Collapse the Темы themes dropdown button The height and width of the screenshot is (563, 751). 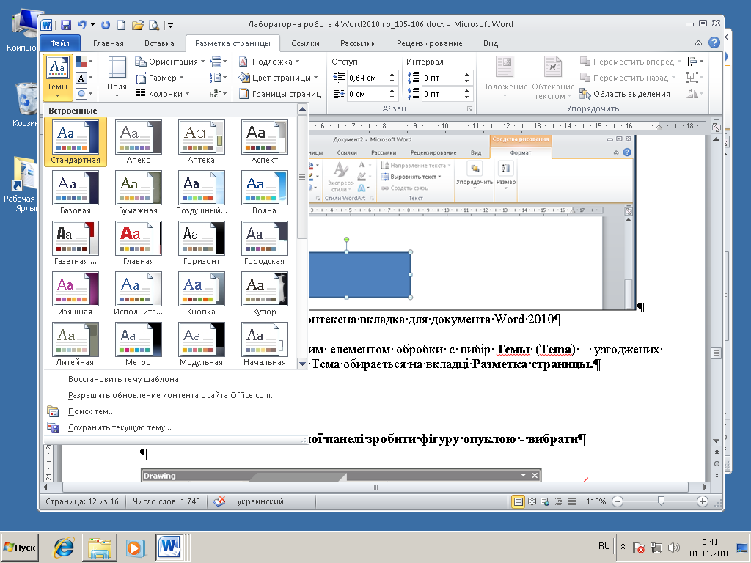point(57,77)
